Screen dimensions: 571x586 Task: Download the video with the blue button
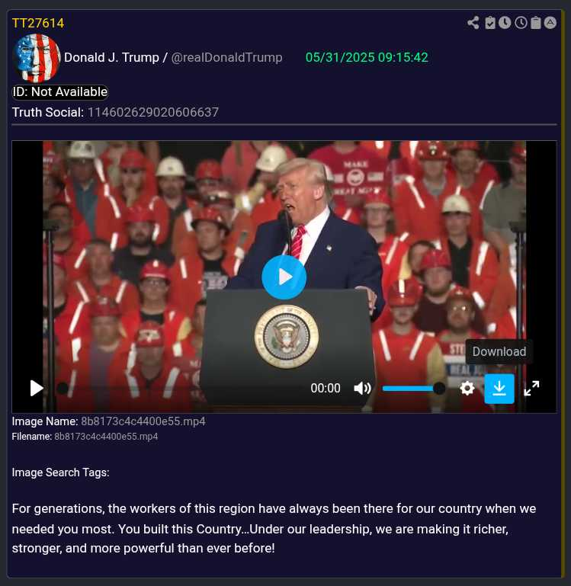499,389
